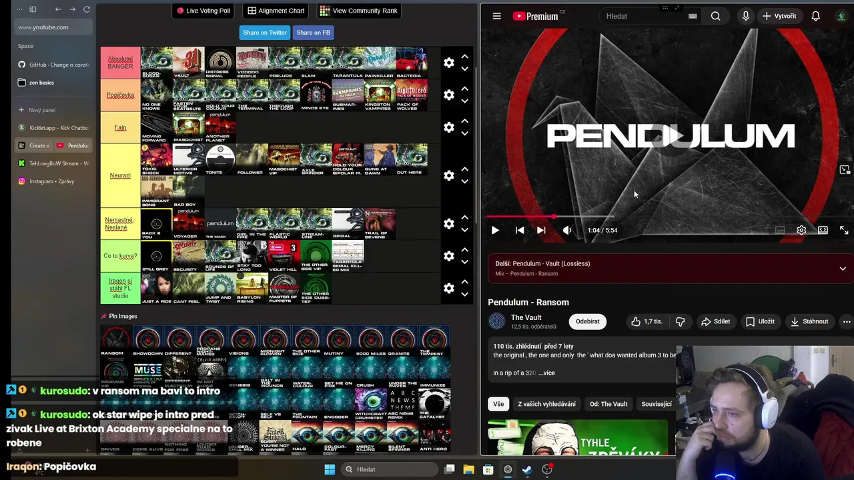Screen dimensions: 854x480
Task: Share tier list on FB
Action: [313, 33]
